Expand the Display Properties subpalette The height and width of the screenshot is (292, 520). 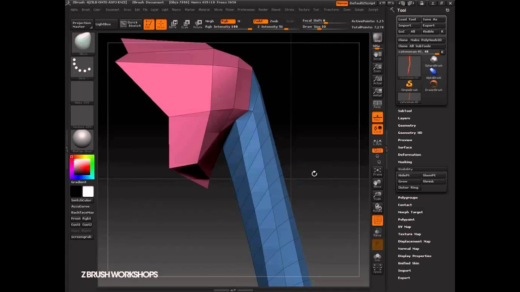tap(414, 256)
